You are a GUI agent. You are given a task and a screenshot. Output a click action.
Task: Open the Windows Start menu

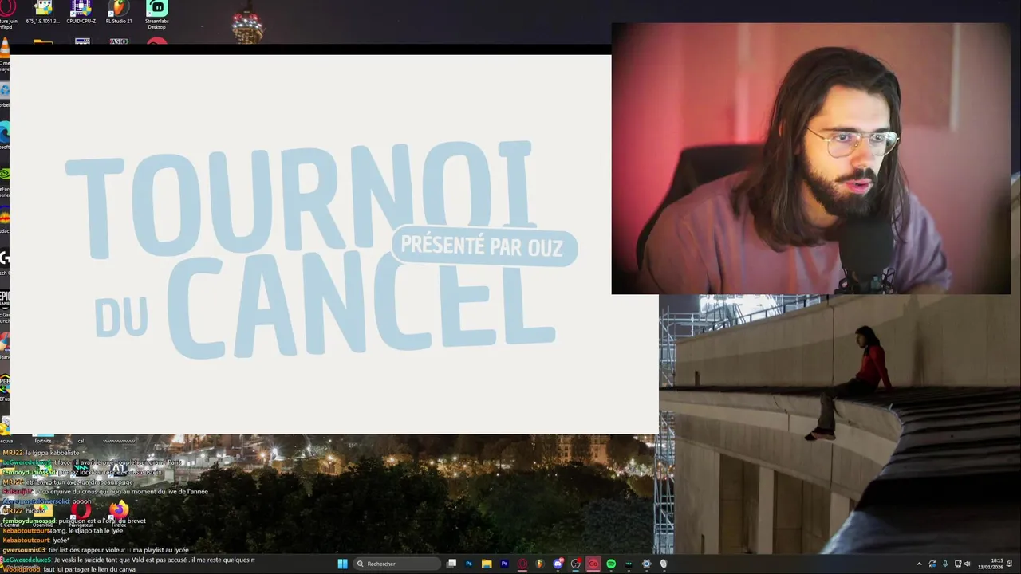click(342, 564)
